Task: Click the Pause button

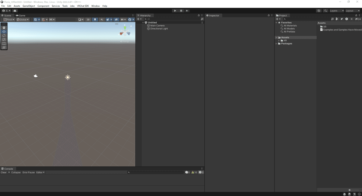Action: point(181,11)
